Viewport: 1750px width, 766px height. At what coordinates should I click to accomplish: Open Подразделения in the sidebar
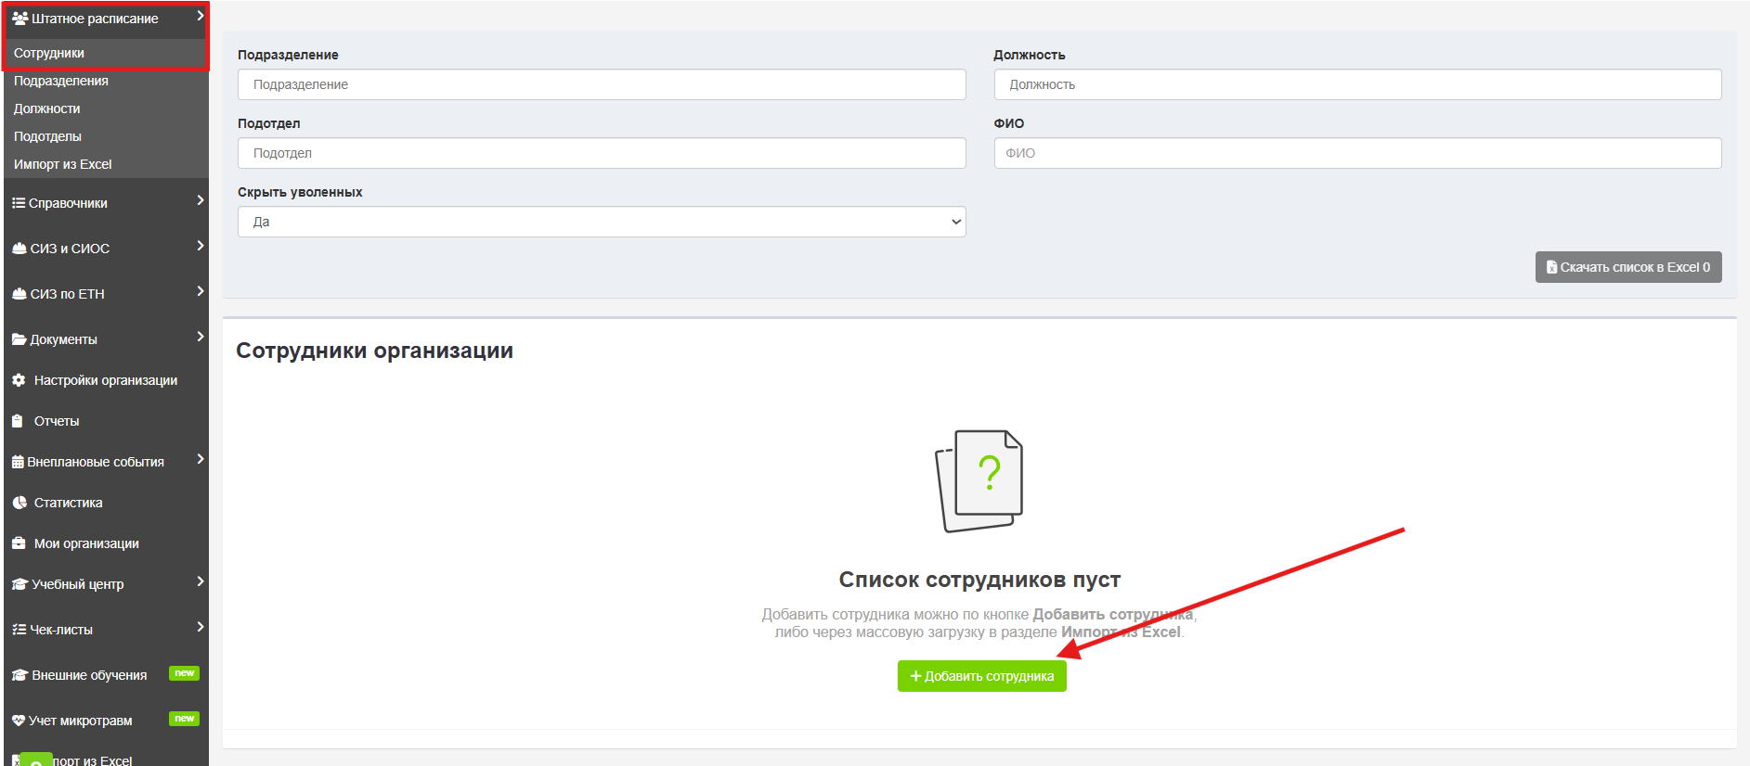click(61, 81)
